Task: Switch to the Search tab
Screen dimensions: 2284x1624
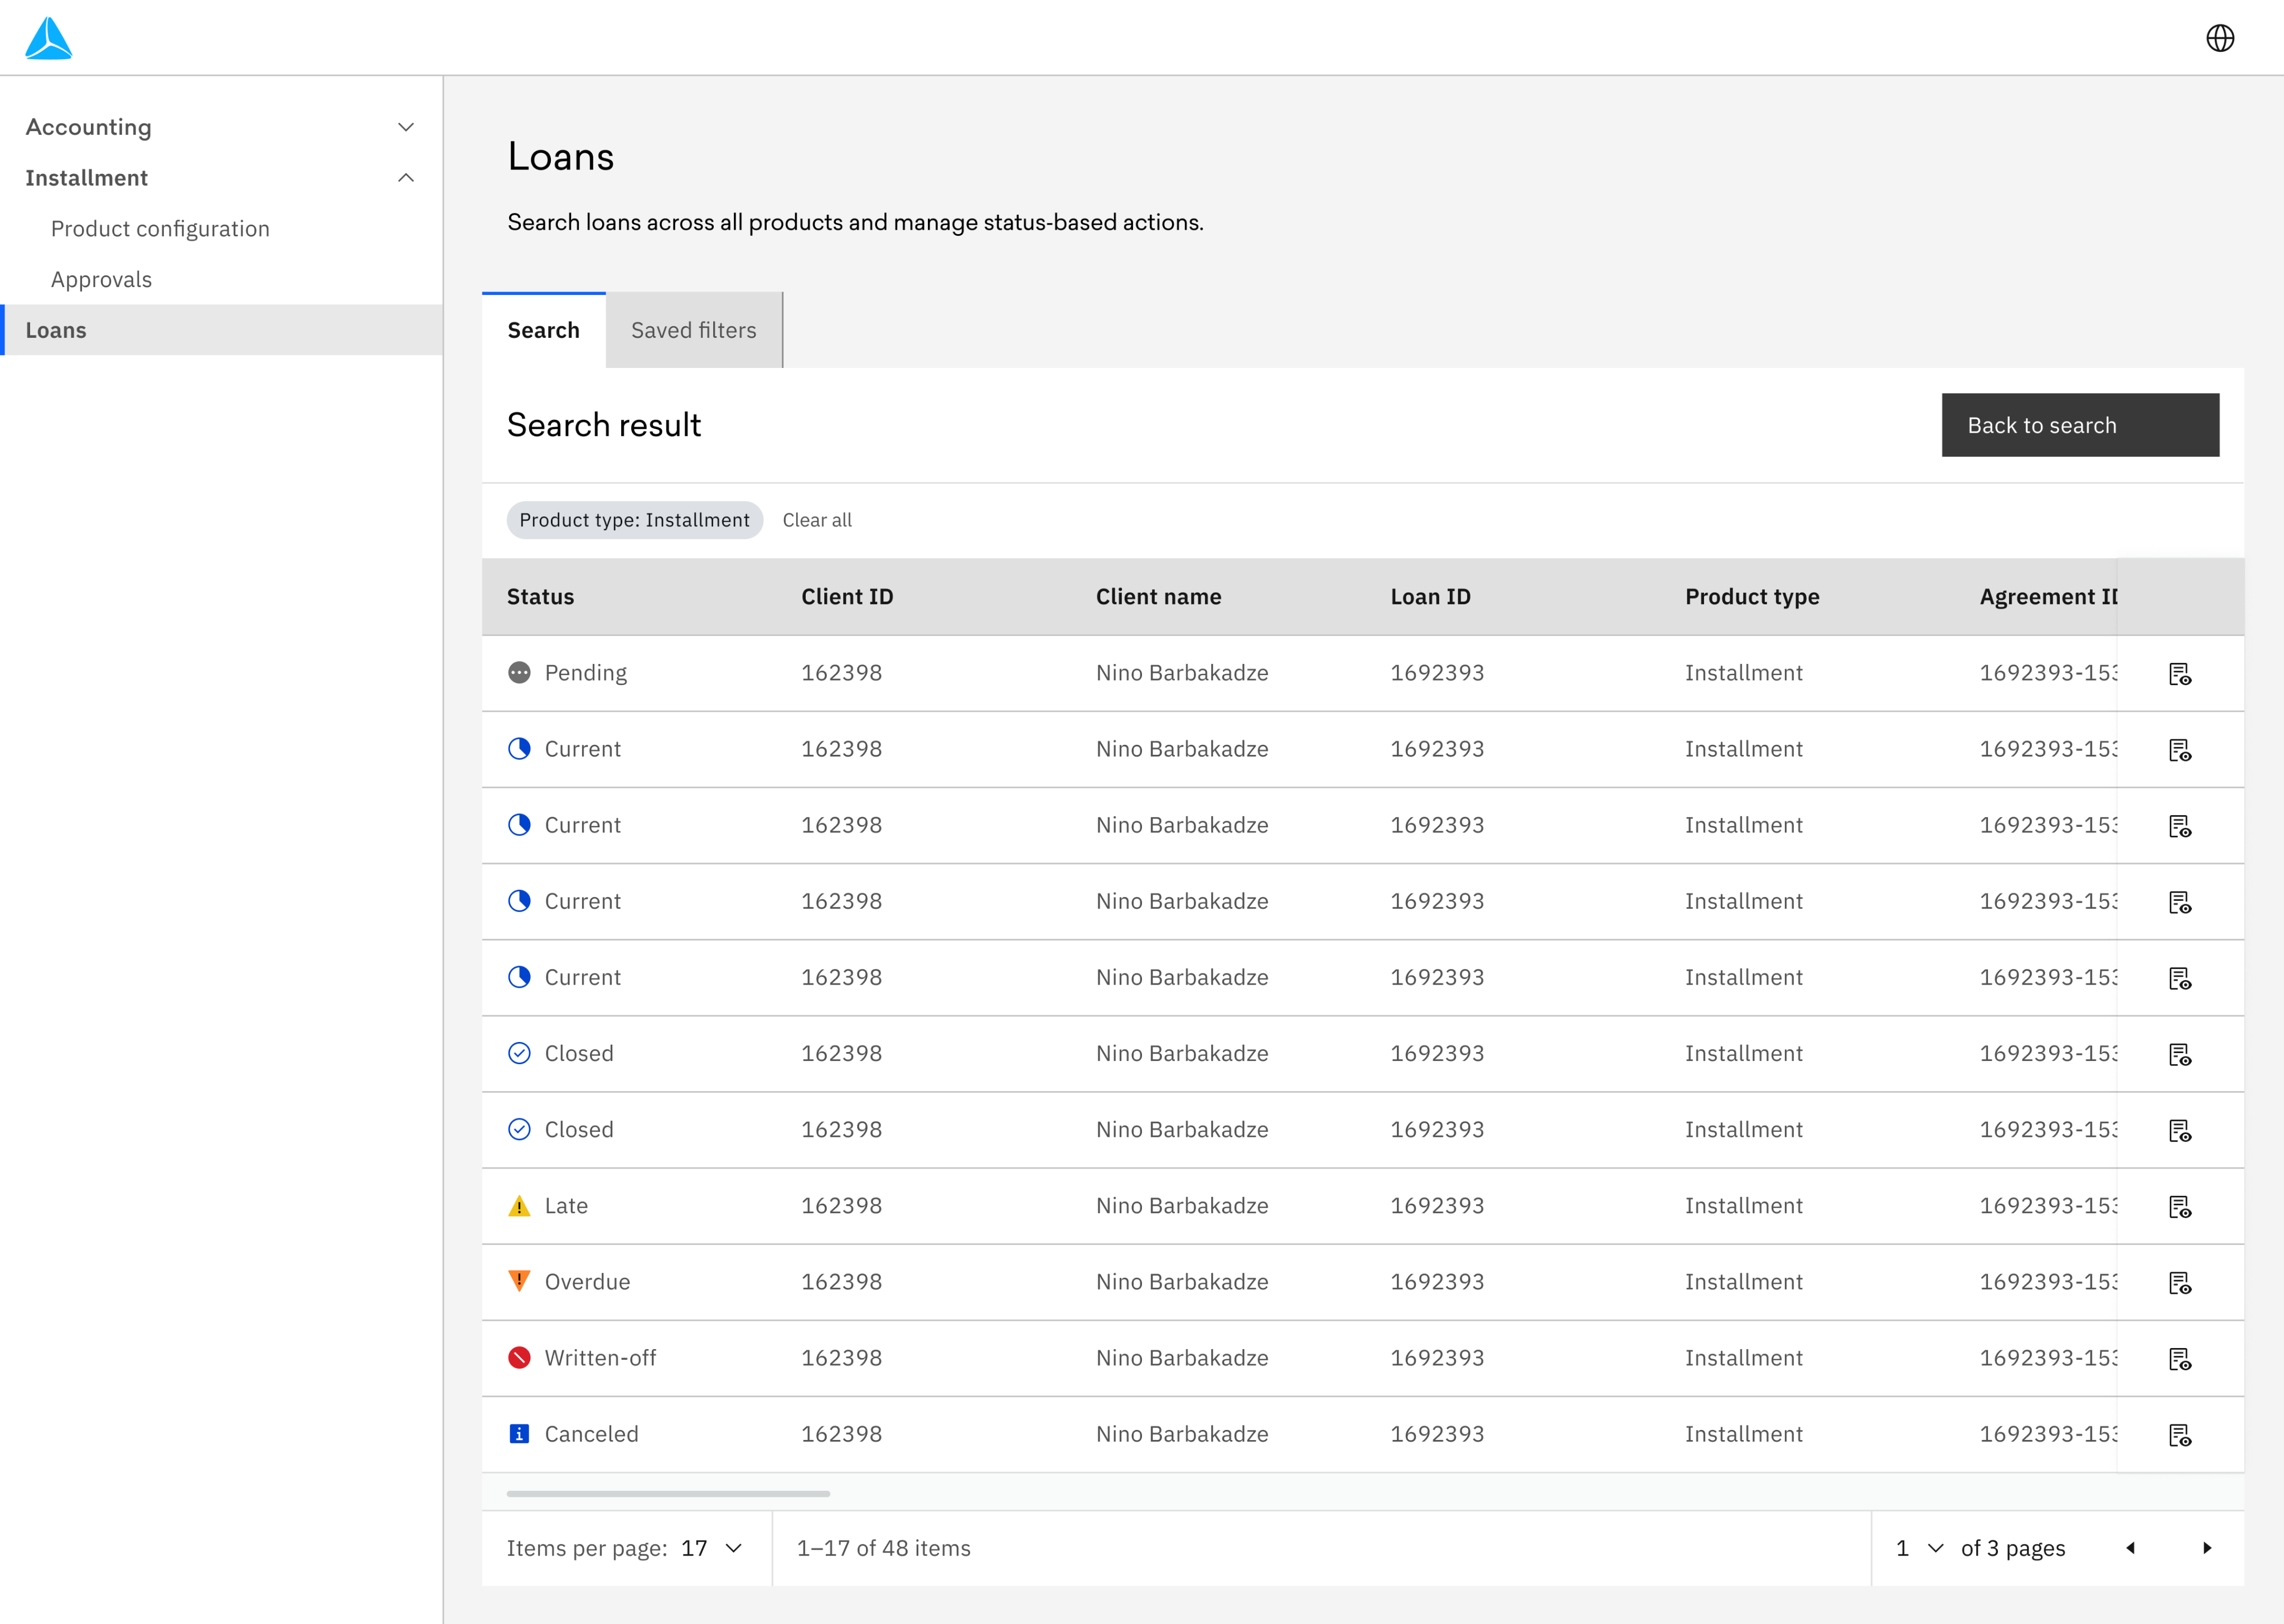Action: pos(543,330)
